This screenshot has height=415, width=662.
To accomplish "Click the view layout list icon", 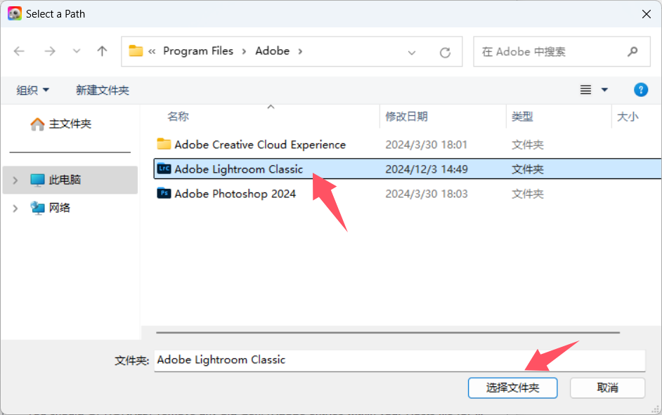I will (x=585, y=90).
